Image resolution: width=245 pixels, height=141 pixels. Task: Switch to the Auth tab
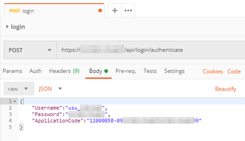[x=35, y=71]
